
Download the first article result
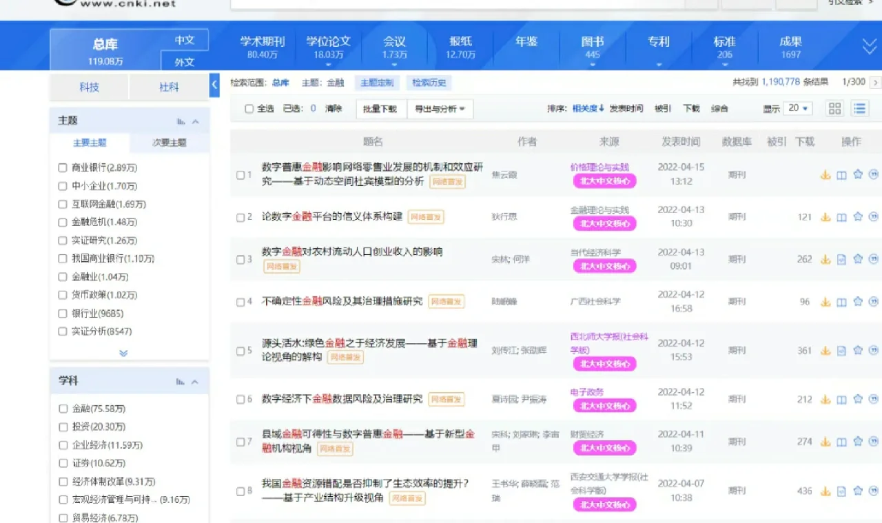pyautogui.click(x=825, y=174)
